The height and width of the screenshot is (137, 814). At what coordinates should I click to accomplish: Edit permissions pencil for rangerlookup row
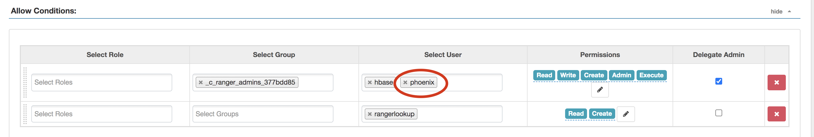click(x=625, y=114)
